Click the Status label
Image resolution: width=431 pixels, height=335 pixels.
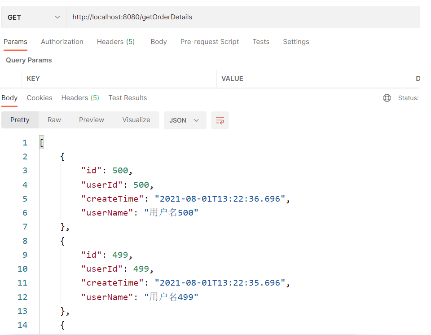tap(408, 98)
